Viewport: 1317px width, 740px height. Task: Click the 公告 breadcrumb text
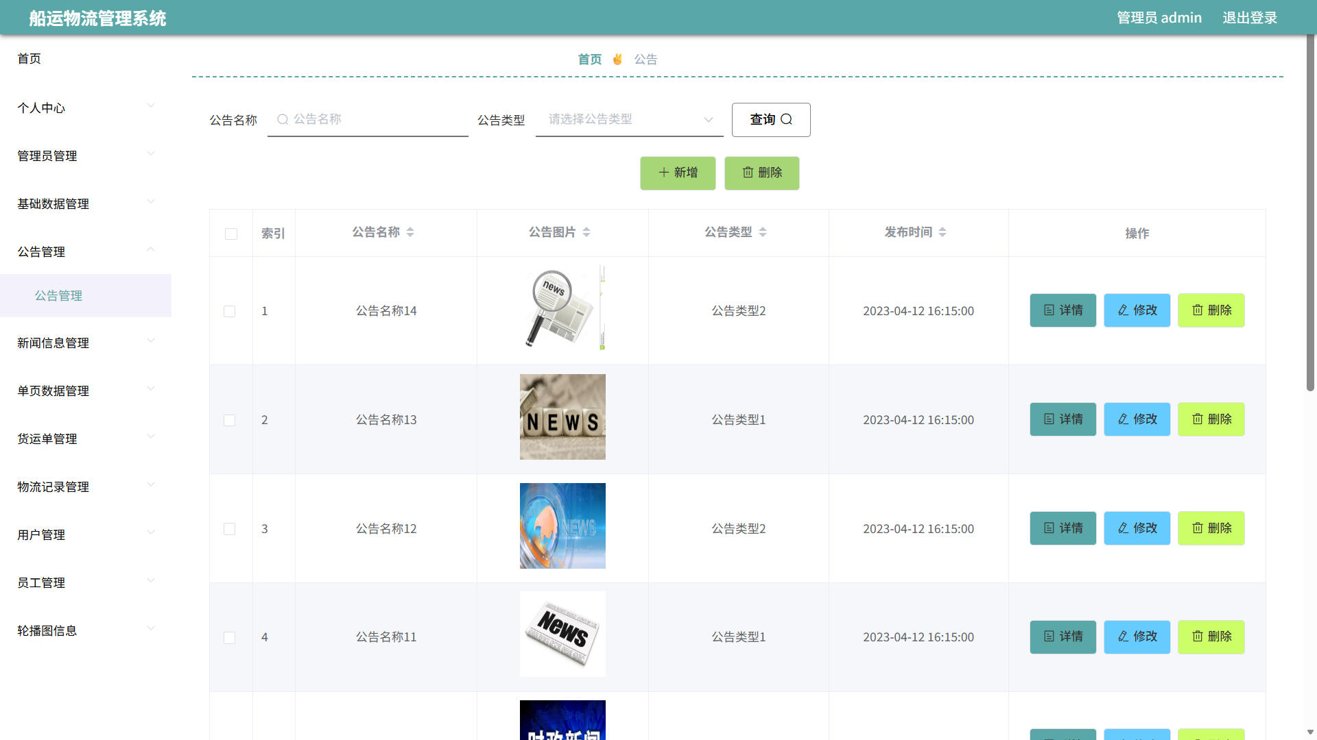tap(645, 60)
